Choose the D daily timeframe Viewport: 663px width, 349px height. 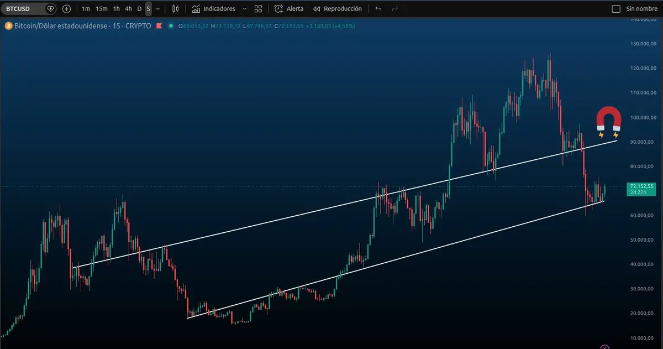pyautogui.click(x=139, y=9)
